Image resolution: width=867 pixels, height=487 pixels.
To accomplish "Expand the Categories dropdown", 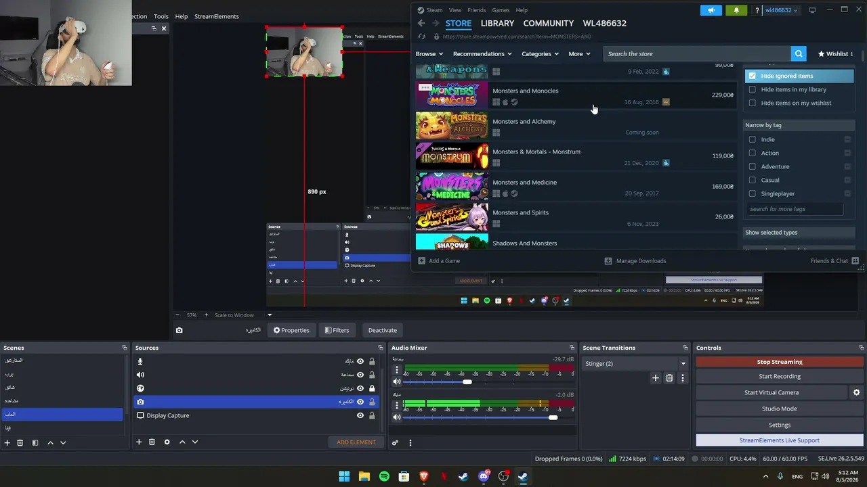I will coord(540,53).
